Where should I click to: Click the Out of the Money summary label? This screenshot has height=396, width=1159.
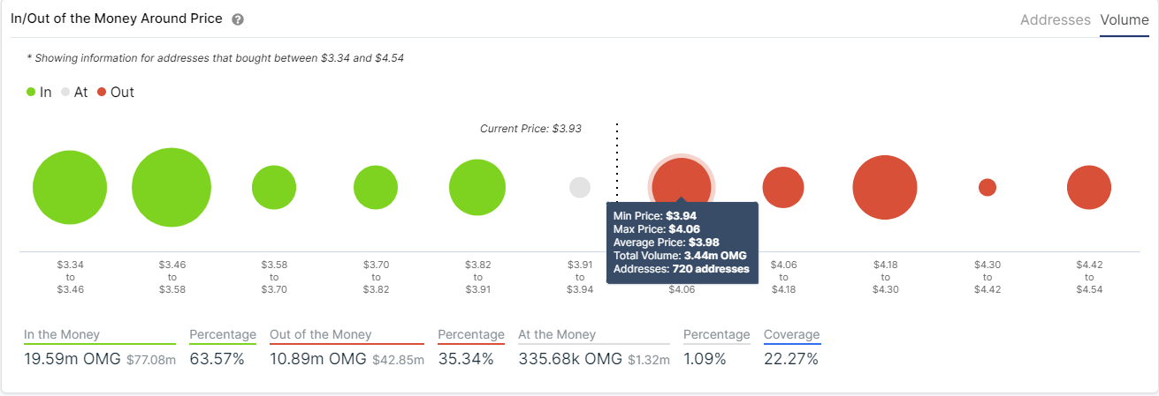tap(321, 335)
